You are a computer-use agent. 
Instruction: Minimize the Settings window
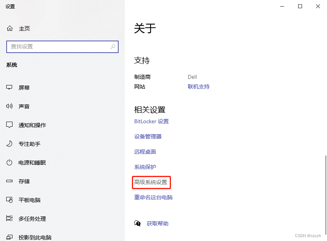coord(282,7)
